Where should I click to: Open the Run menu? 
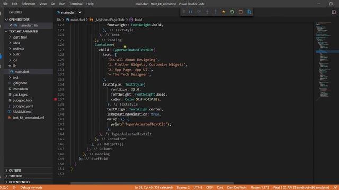(62, 4)
